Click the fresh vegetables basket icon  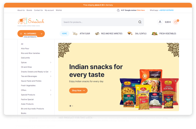(x=155, y=33)
